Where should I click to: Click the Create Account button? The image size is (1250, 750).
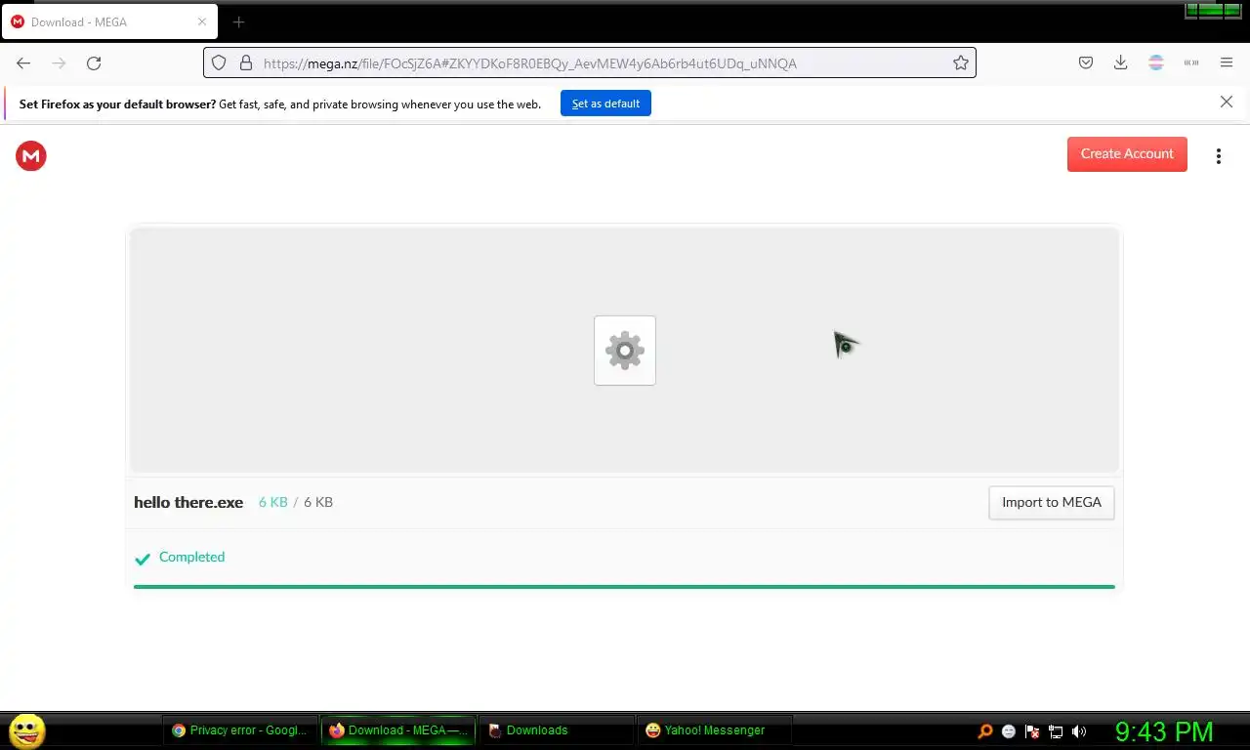coord(1127,154)
